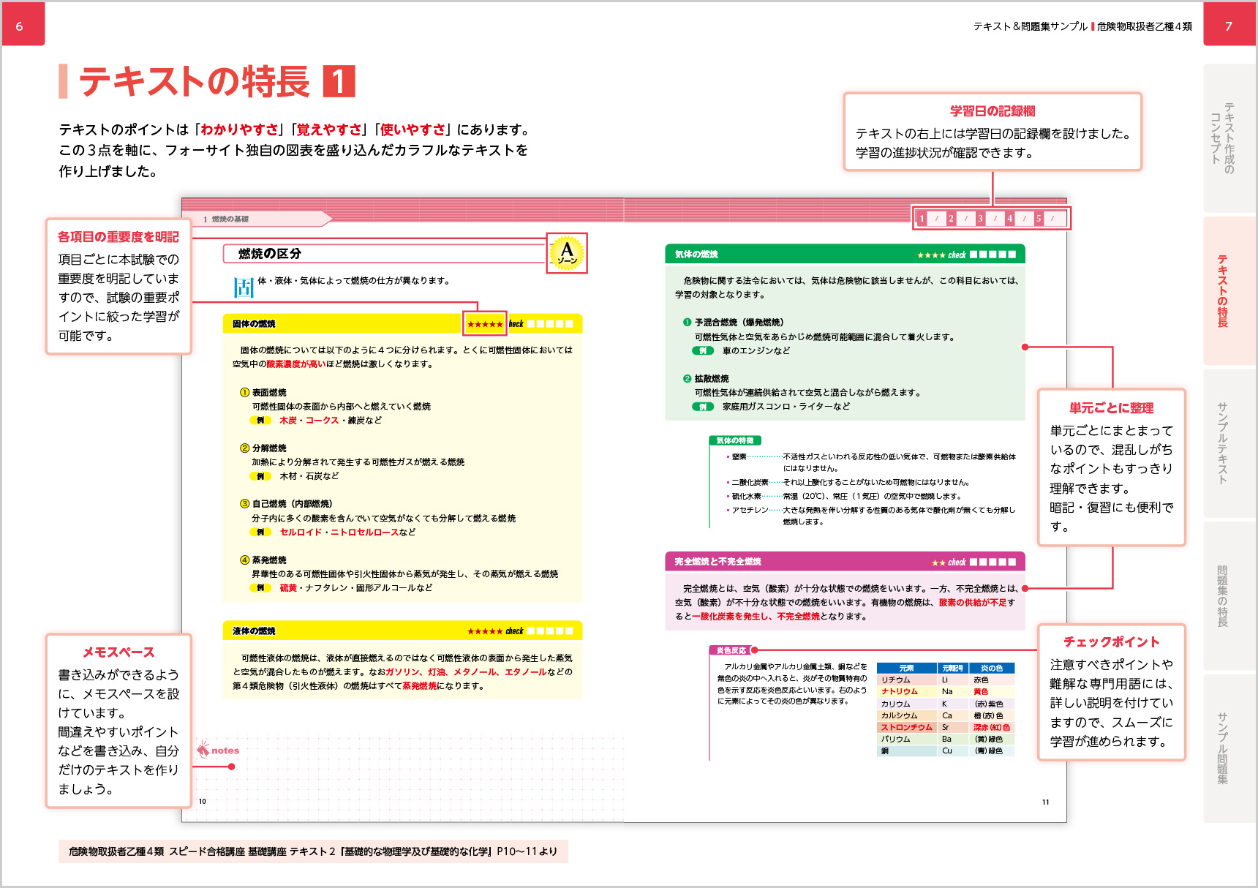Click the two-star rating in 完全燃焼と不完全燃焼 header
The width and height of the screenshot is (1258, 888).
[x=938, y=562]
